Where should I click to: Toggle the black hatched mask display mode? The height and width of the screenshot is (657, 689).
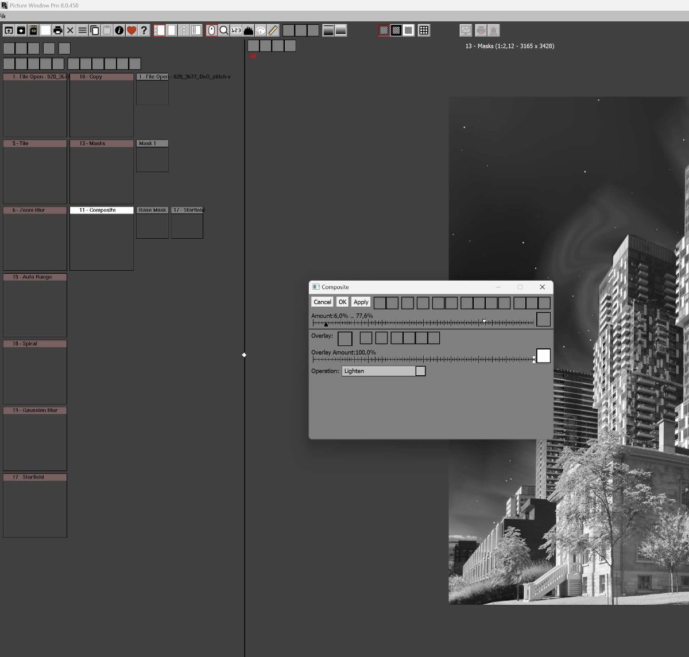tap(396, 30)
